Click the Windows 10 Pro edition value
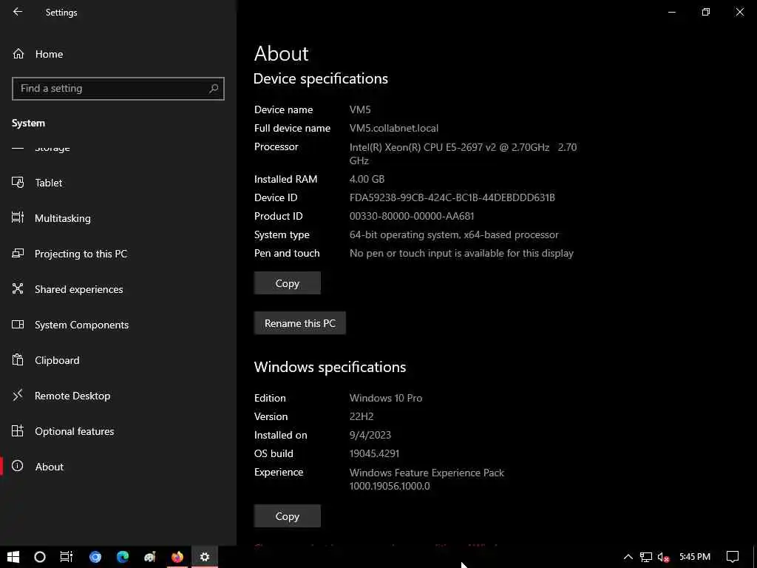The height and width of the screenshot is (568, 757). 386,398
